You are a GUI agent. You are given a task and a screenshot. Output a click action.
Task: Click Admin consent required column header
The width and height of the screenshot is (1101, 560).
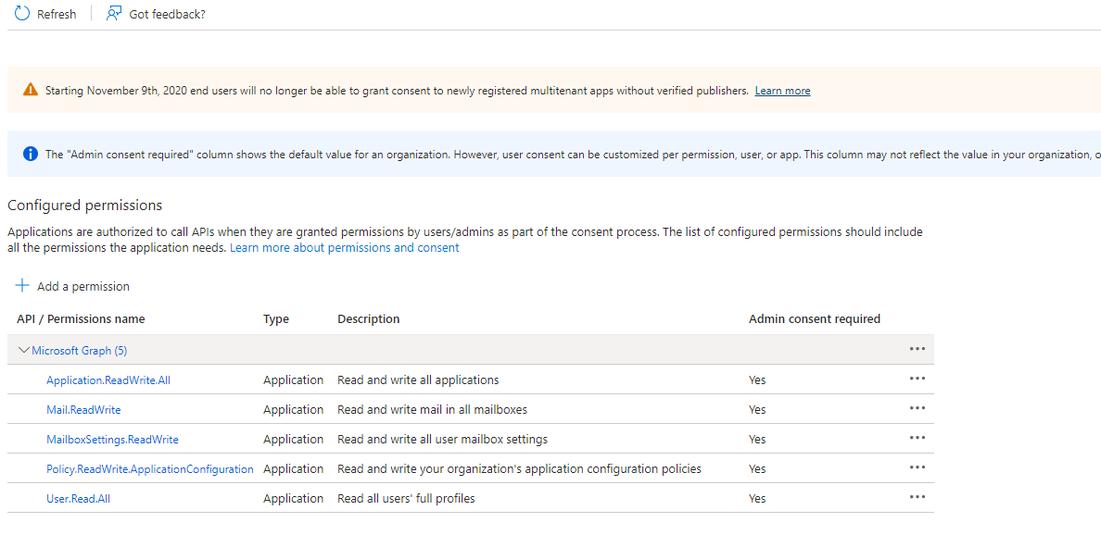point(814,319)
